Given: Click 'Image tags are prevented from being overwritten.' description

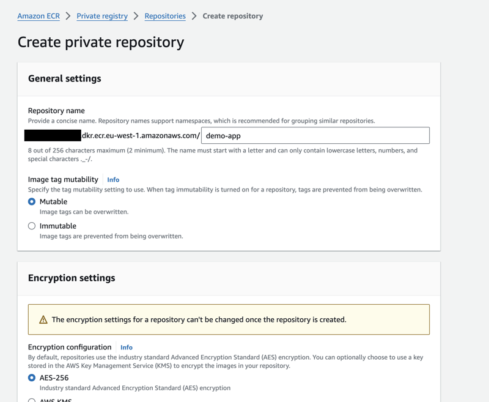Looking at the screenshot, I should (111, 236).
